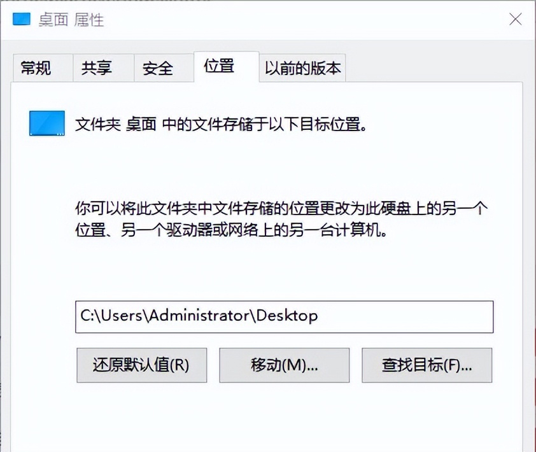Click the dialog title 桌面 属性
This screenshot has width=536, height=452.
click(x=72, y=19)
